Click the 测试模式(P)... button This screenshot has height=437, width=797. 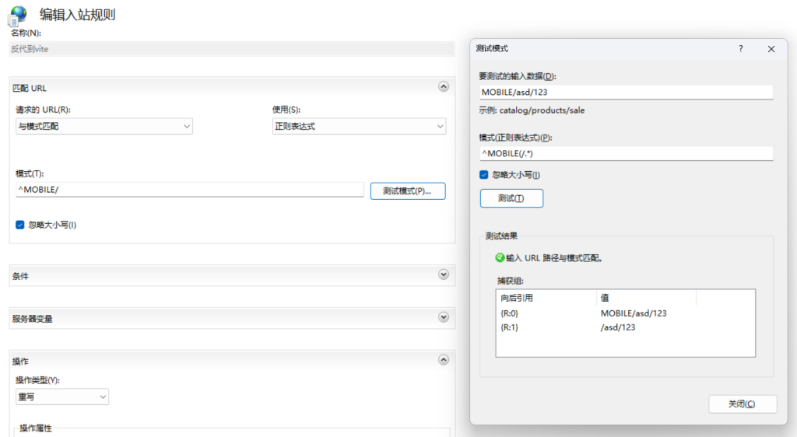point(407,191)
